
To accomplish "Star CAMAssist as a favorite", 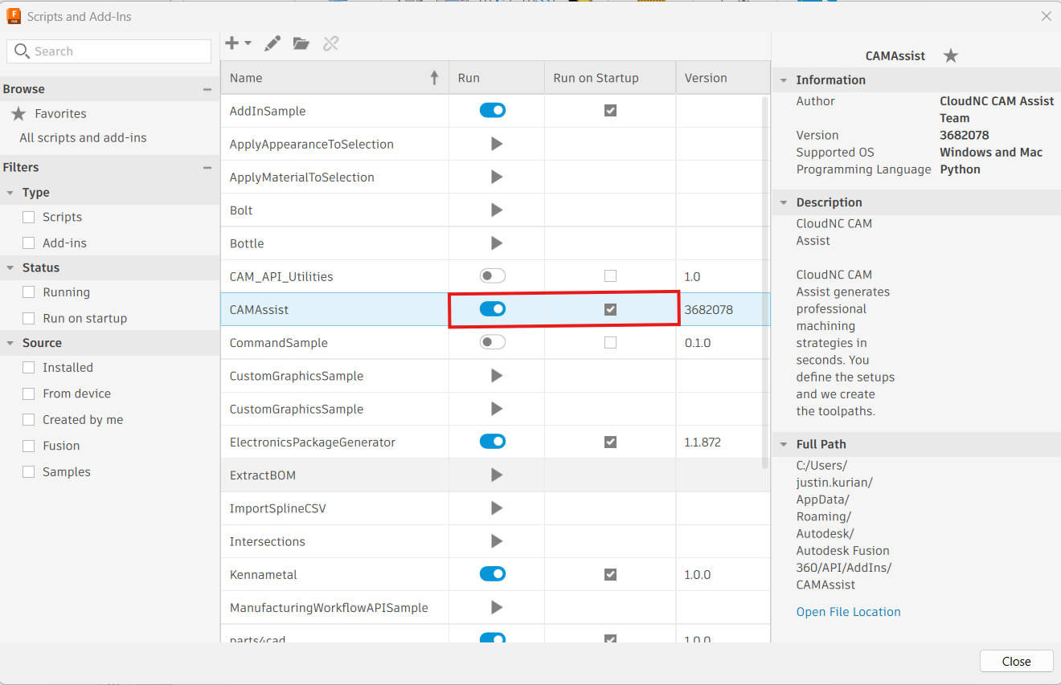I will point(951,55).
